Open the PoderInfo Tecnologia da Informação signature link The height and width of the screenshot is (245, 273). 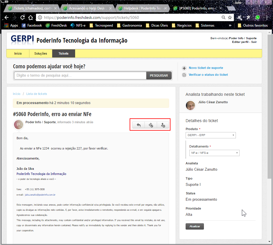click(41, 174)
